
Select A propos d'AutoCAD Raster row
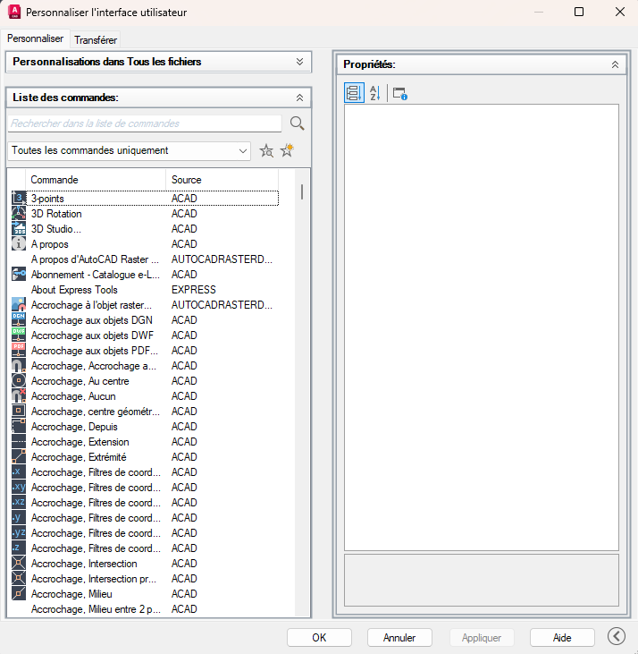145,259
